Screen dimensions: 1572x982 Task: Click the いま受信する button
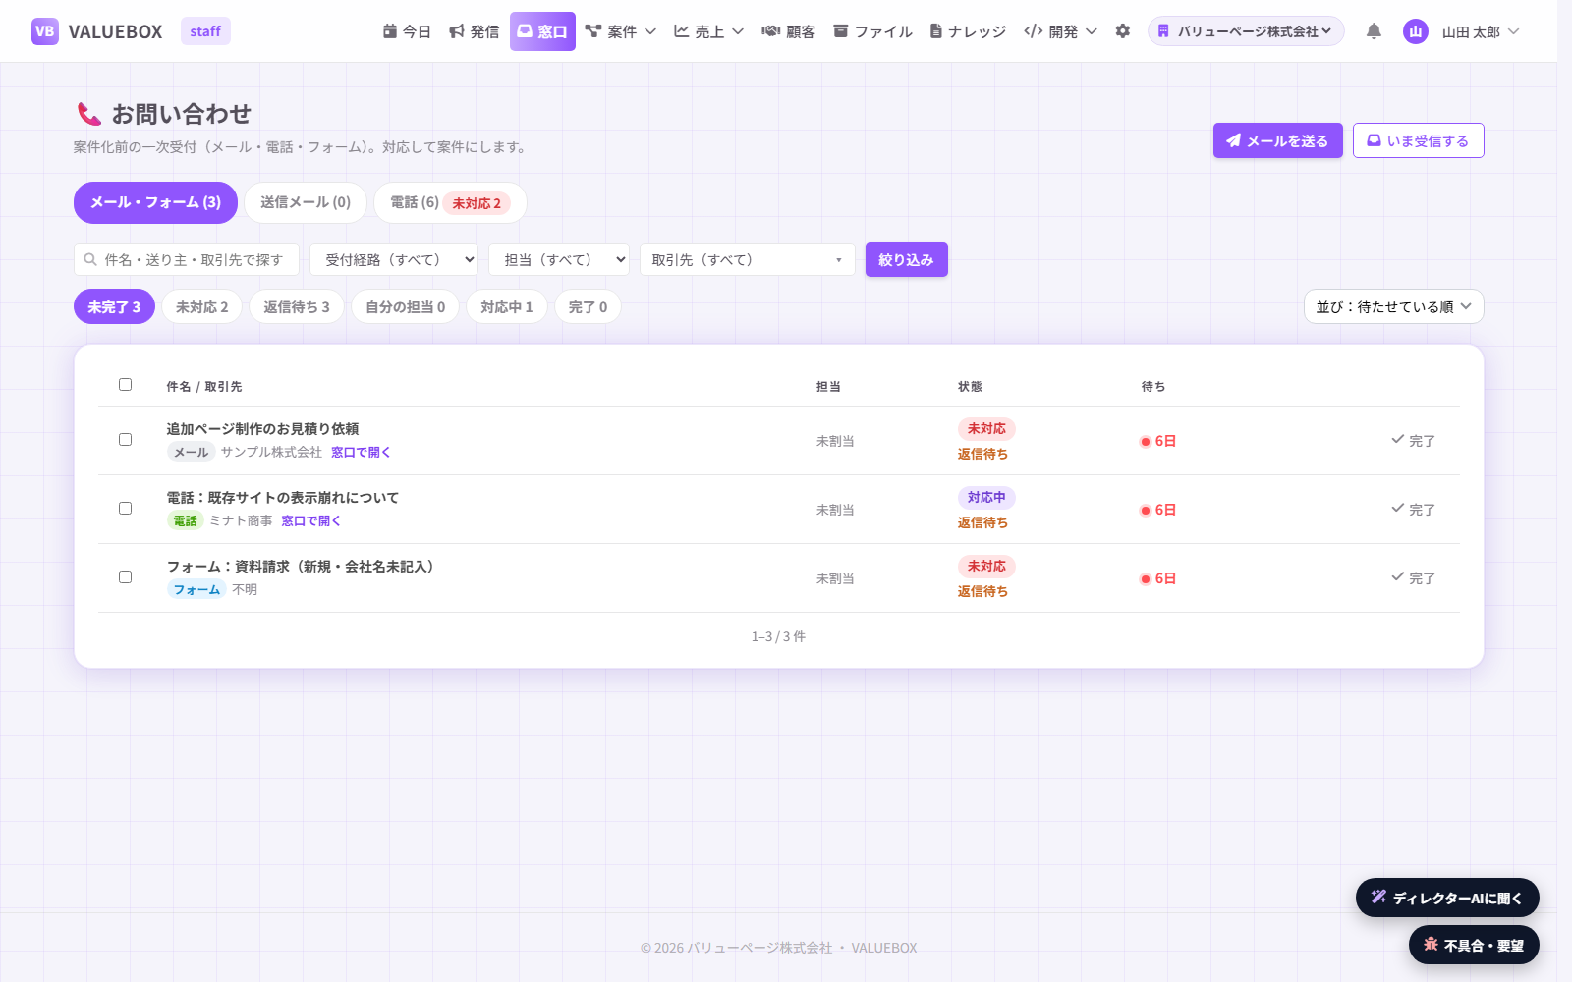[1418, 140]
